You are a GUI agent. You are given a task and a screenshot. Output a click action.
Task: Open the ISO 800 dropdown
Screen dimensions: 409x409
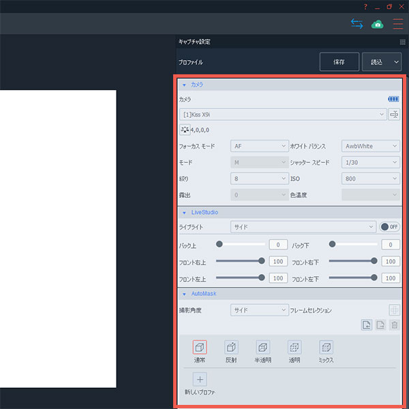[x=370, y=179]
